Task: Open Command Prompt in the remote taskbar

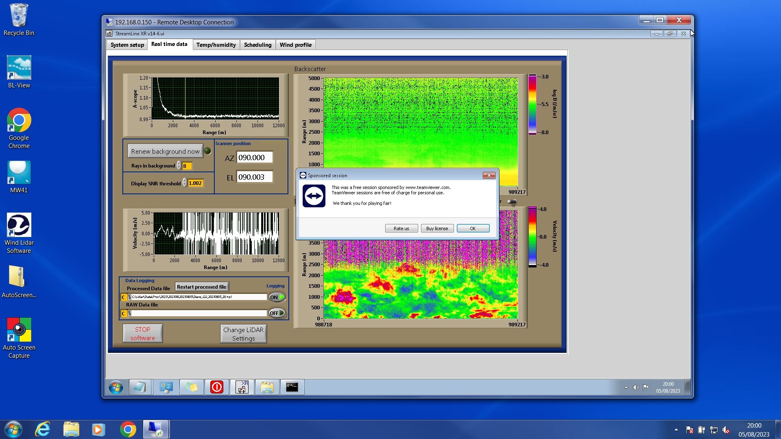Action: pyautogui.click(x=292, y=387)
